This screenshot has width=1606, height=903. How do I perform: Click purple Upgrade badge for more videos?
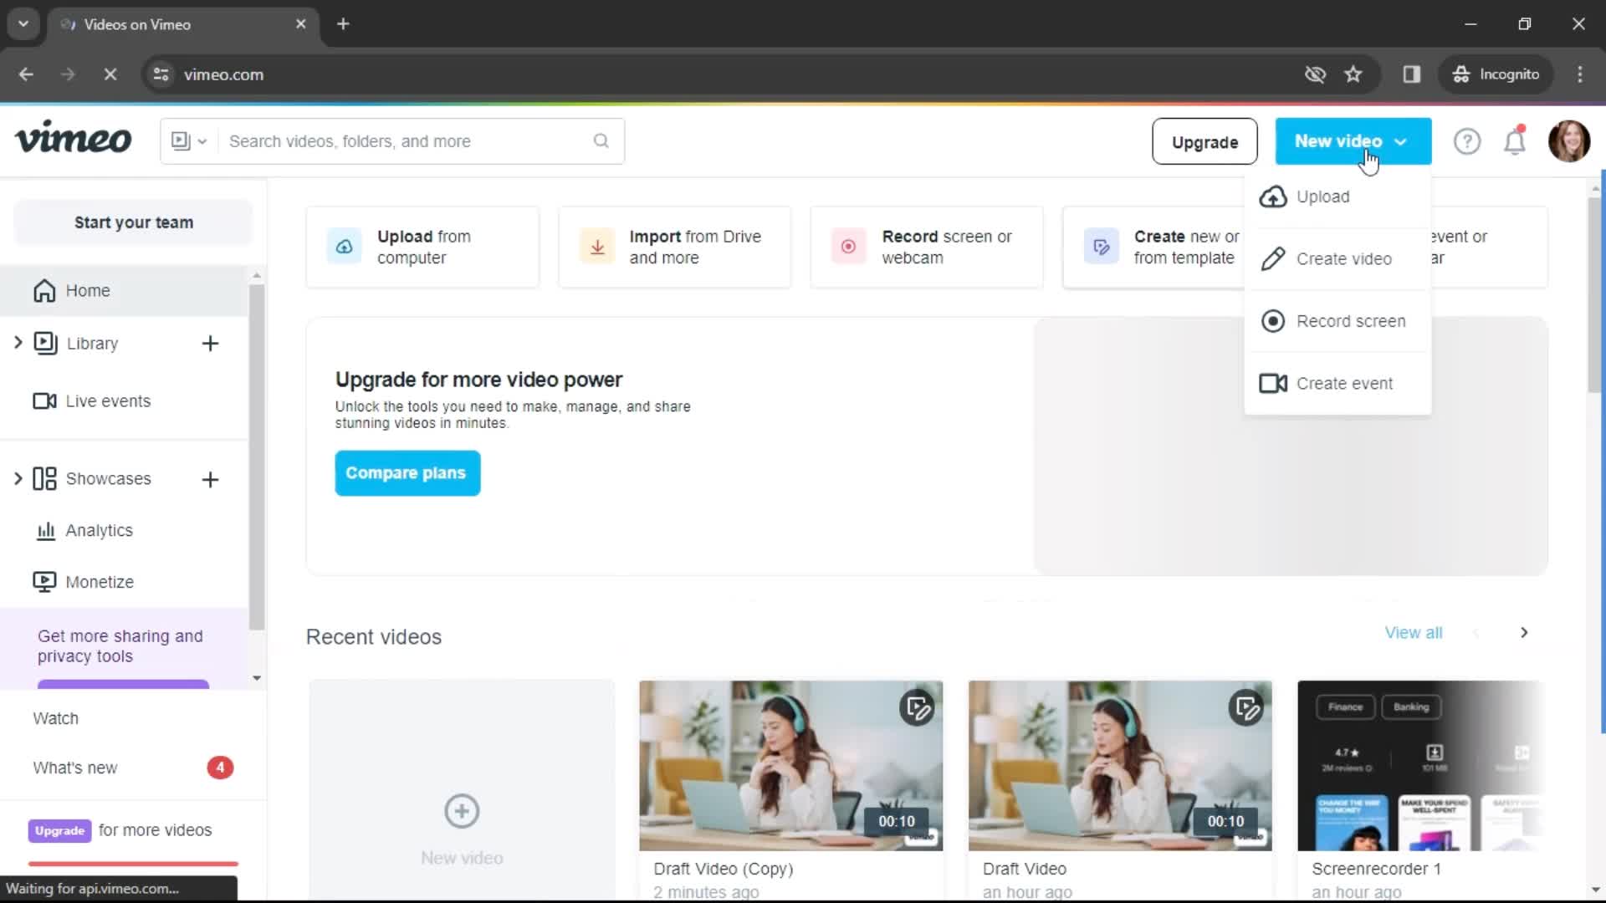[59, 830]
